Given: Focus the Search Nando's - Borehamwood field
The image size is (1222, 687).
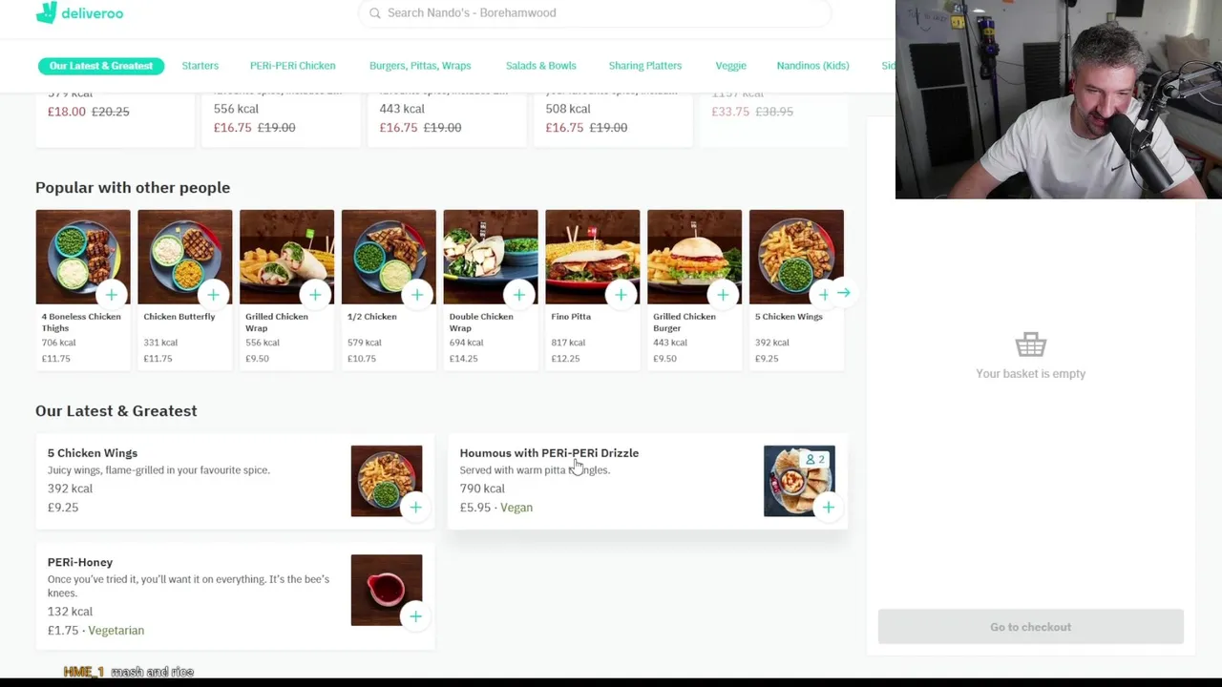Looking at the screenshot, I should [595, 13].
